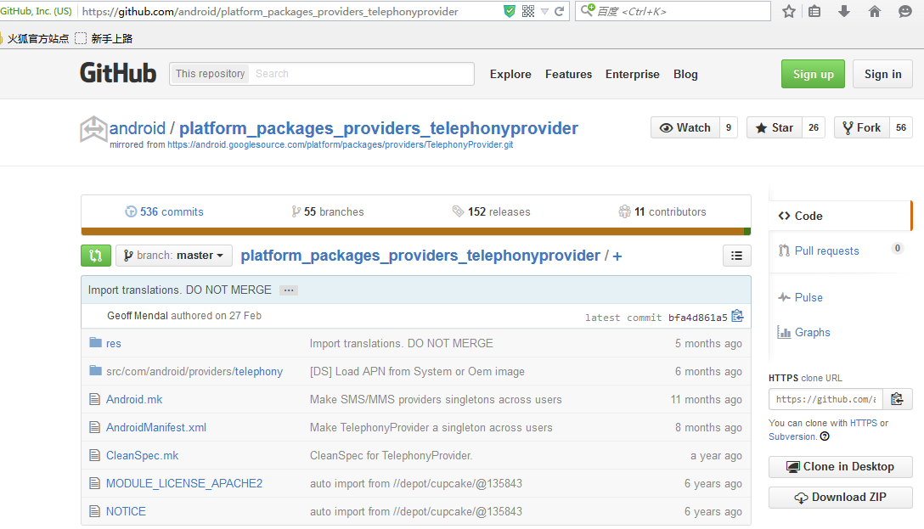Open the Features menu item

pos(568,74)
